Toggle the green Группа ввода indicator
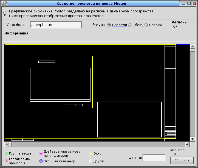Screen dimensions: 198x168 click(7, 153)
